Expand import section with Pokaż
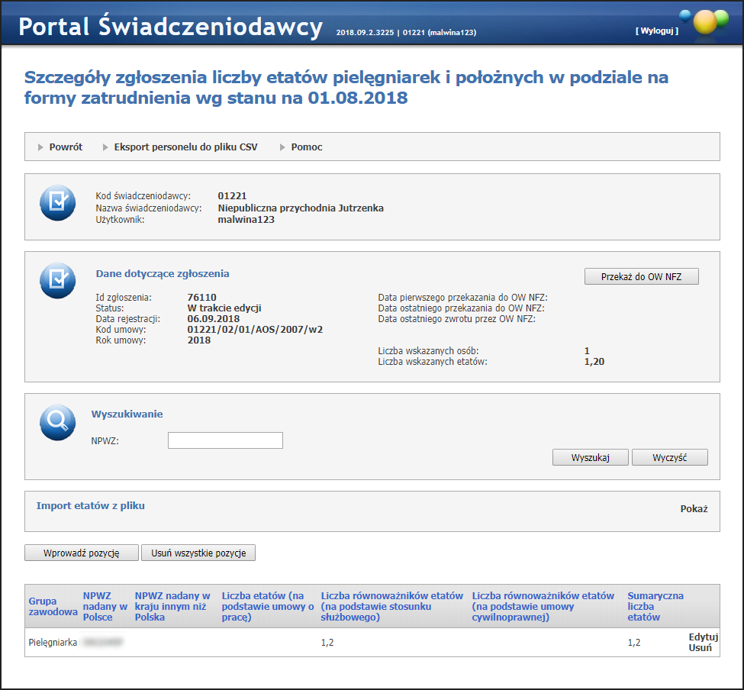This screenshot has width=744, height=690. click(x=694, y=509)
